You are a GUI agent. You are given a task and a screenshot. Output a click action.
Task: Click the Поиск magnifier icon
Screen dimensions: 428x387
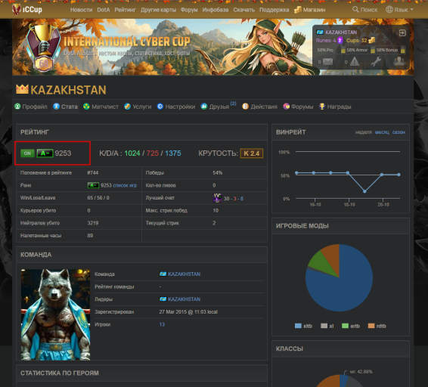355,9
